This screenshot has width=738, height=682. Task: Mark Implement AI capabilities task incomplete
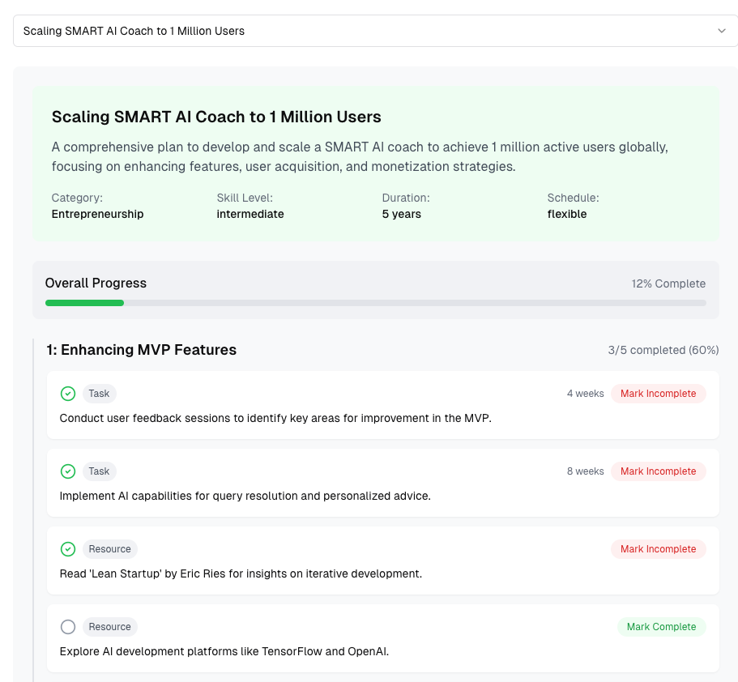click(658, 471)
